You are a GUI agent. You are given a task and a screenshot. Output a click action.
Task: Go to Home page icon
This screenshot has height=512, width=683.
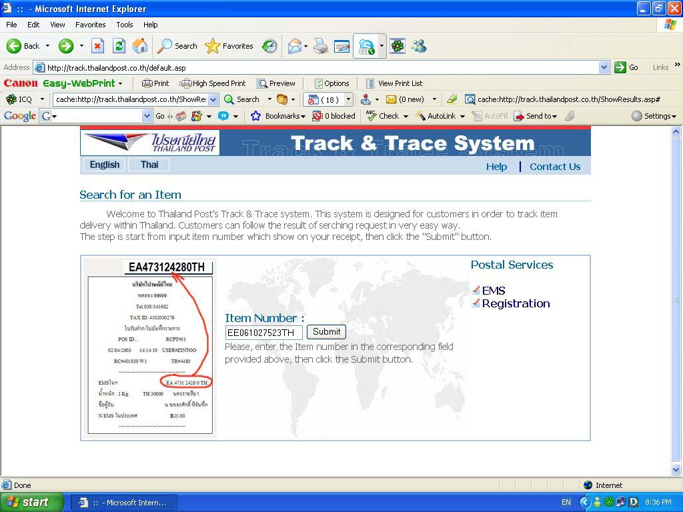140,46
